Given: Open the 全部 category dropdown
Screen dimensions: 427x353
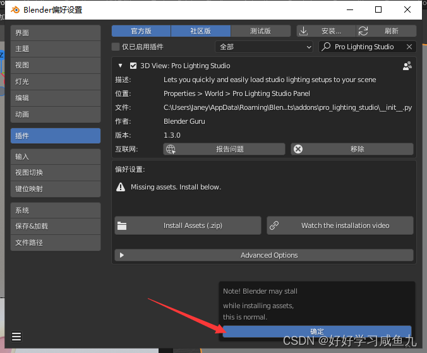Looking at the screenshot, I should tap(264, 47).
